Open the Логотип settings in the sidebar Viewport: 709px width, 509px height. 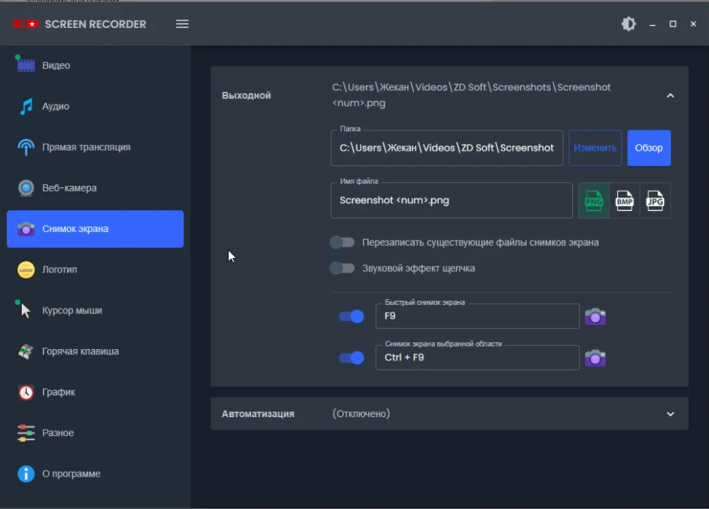tap(60, 269)
